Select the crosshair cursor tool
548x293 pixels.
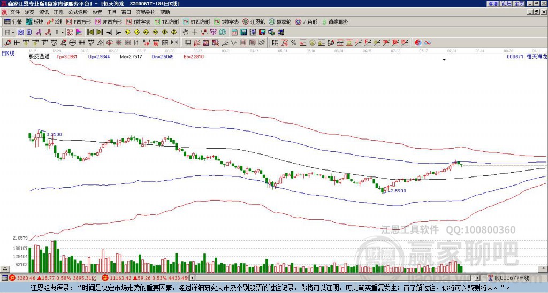(195, 32)
